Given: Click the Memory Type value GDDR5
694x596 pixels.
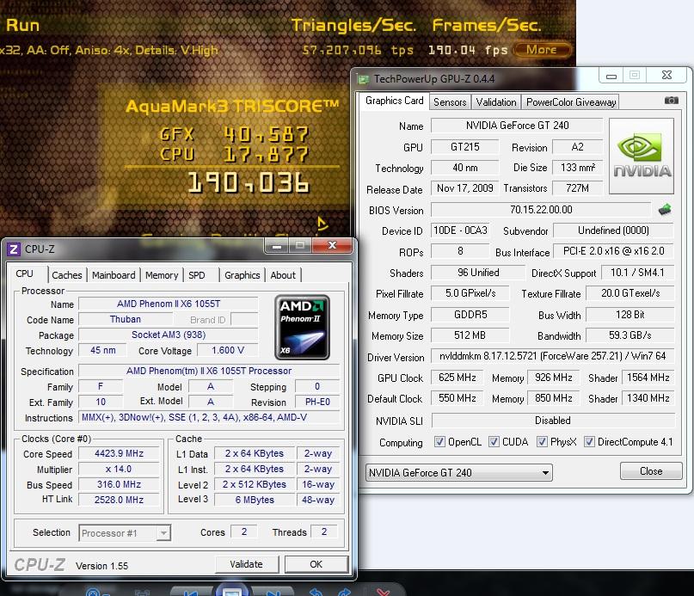Looking at the screenshot, I should 470,315.
